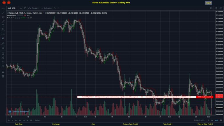
Task: Click the redo arrow in top toolbar
Action: click(58, 8)
